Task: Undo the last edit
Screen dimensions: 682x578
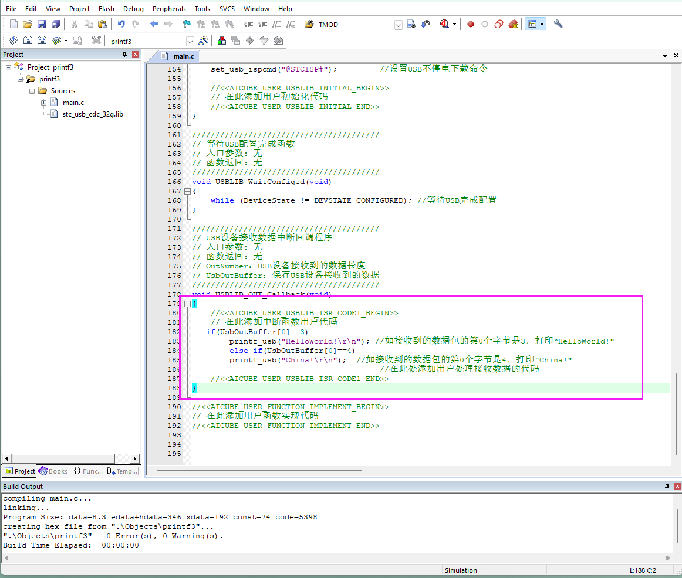Action: [121, 24]
